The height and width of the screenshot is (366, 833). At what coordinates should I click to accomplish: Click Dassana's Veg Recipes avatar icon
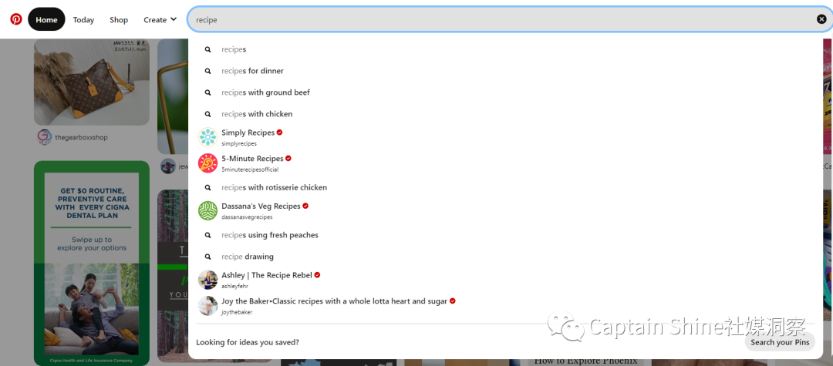(x=207, y=211)
